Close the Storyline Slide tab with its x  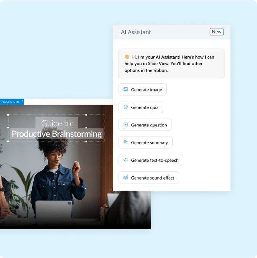coord(22,100)
